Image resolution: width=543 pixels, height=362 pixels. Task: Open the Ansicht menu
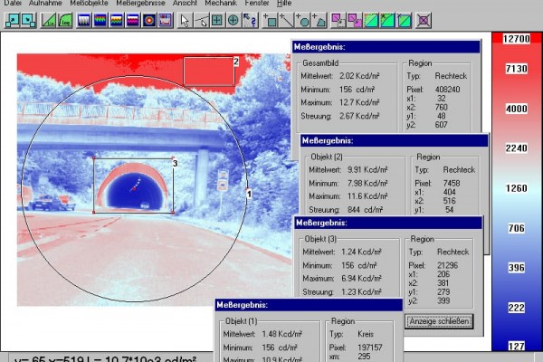185,3
